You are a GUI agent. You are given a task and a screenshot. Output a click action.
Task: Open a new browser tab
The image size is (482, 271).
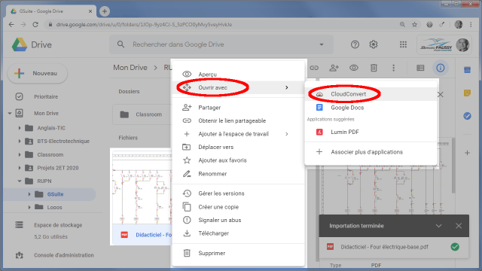point(105,11)
